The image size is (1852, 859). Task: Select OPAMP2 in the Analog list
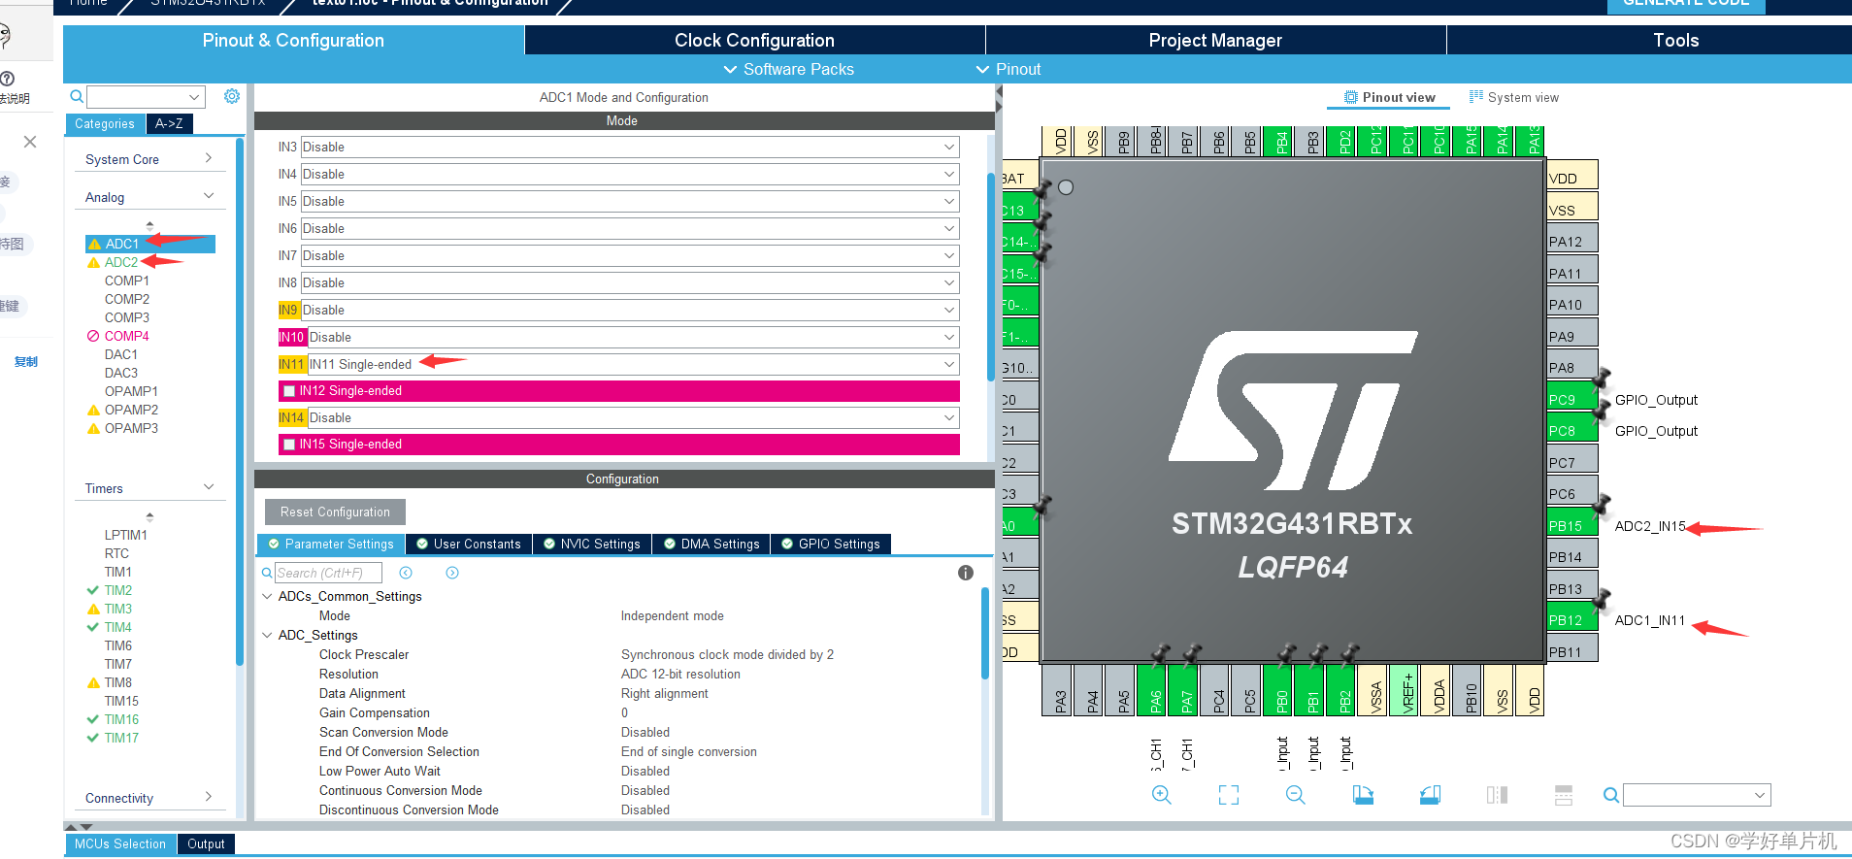click(131, 410)
